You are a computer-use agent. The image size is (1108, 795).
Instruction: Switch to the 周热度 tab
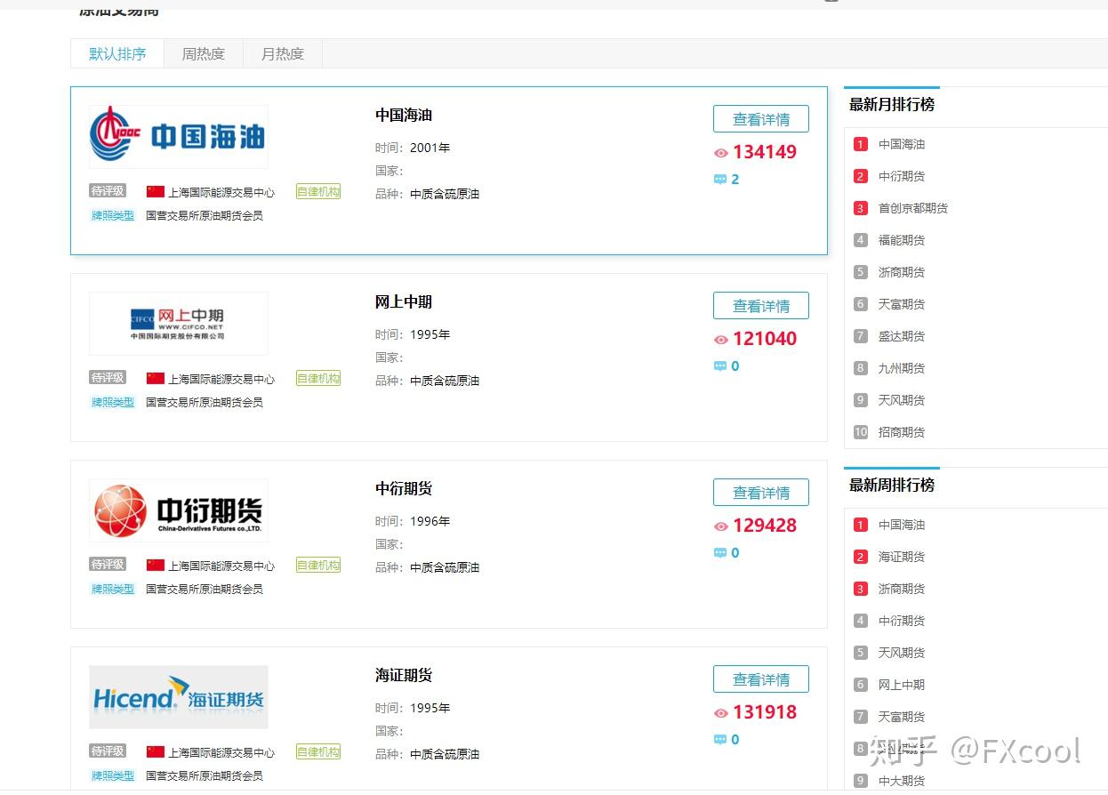(203, 53)
